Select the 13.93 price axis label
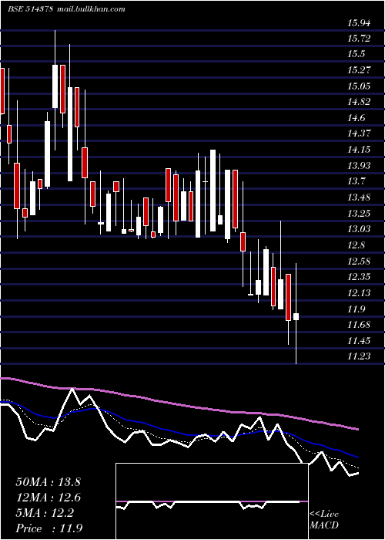Image resolution: width=385 pixels, height=540 pixels. 359,166
